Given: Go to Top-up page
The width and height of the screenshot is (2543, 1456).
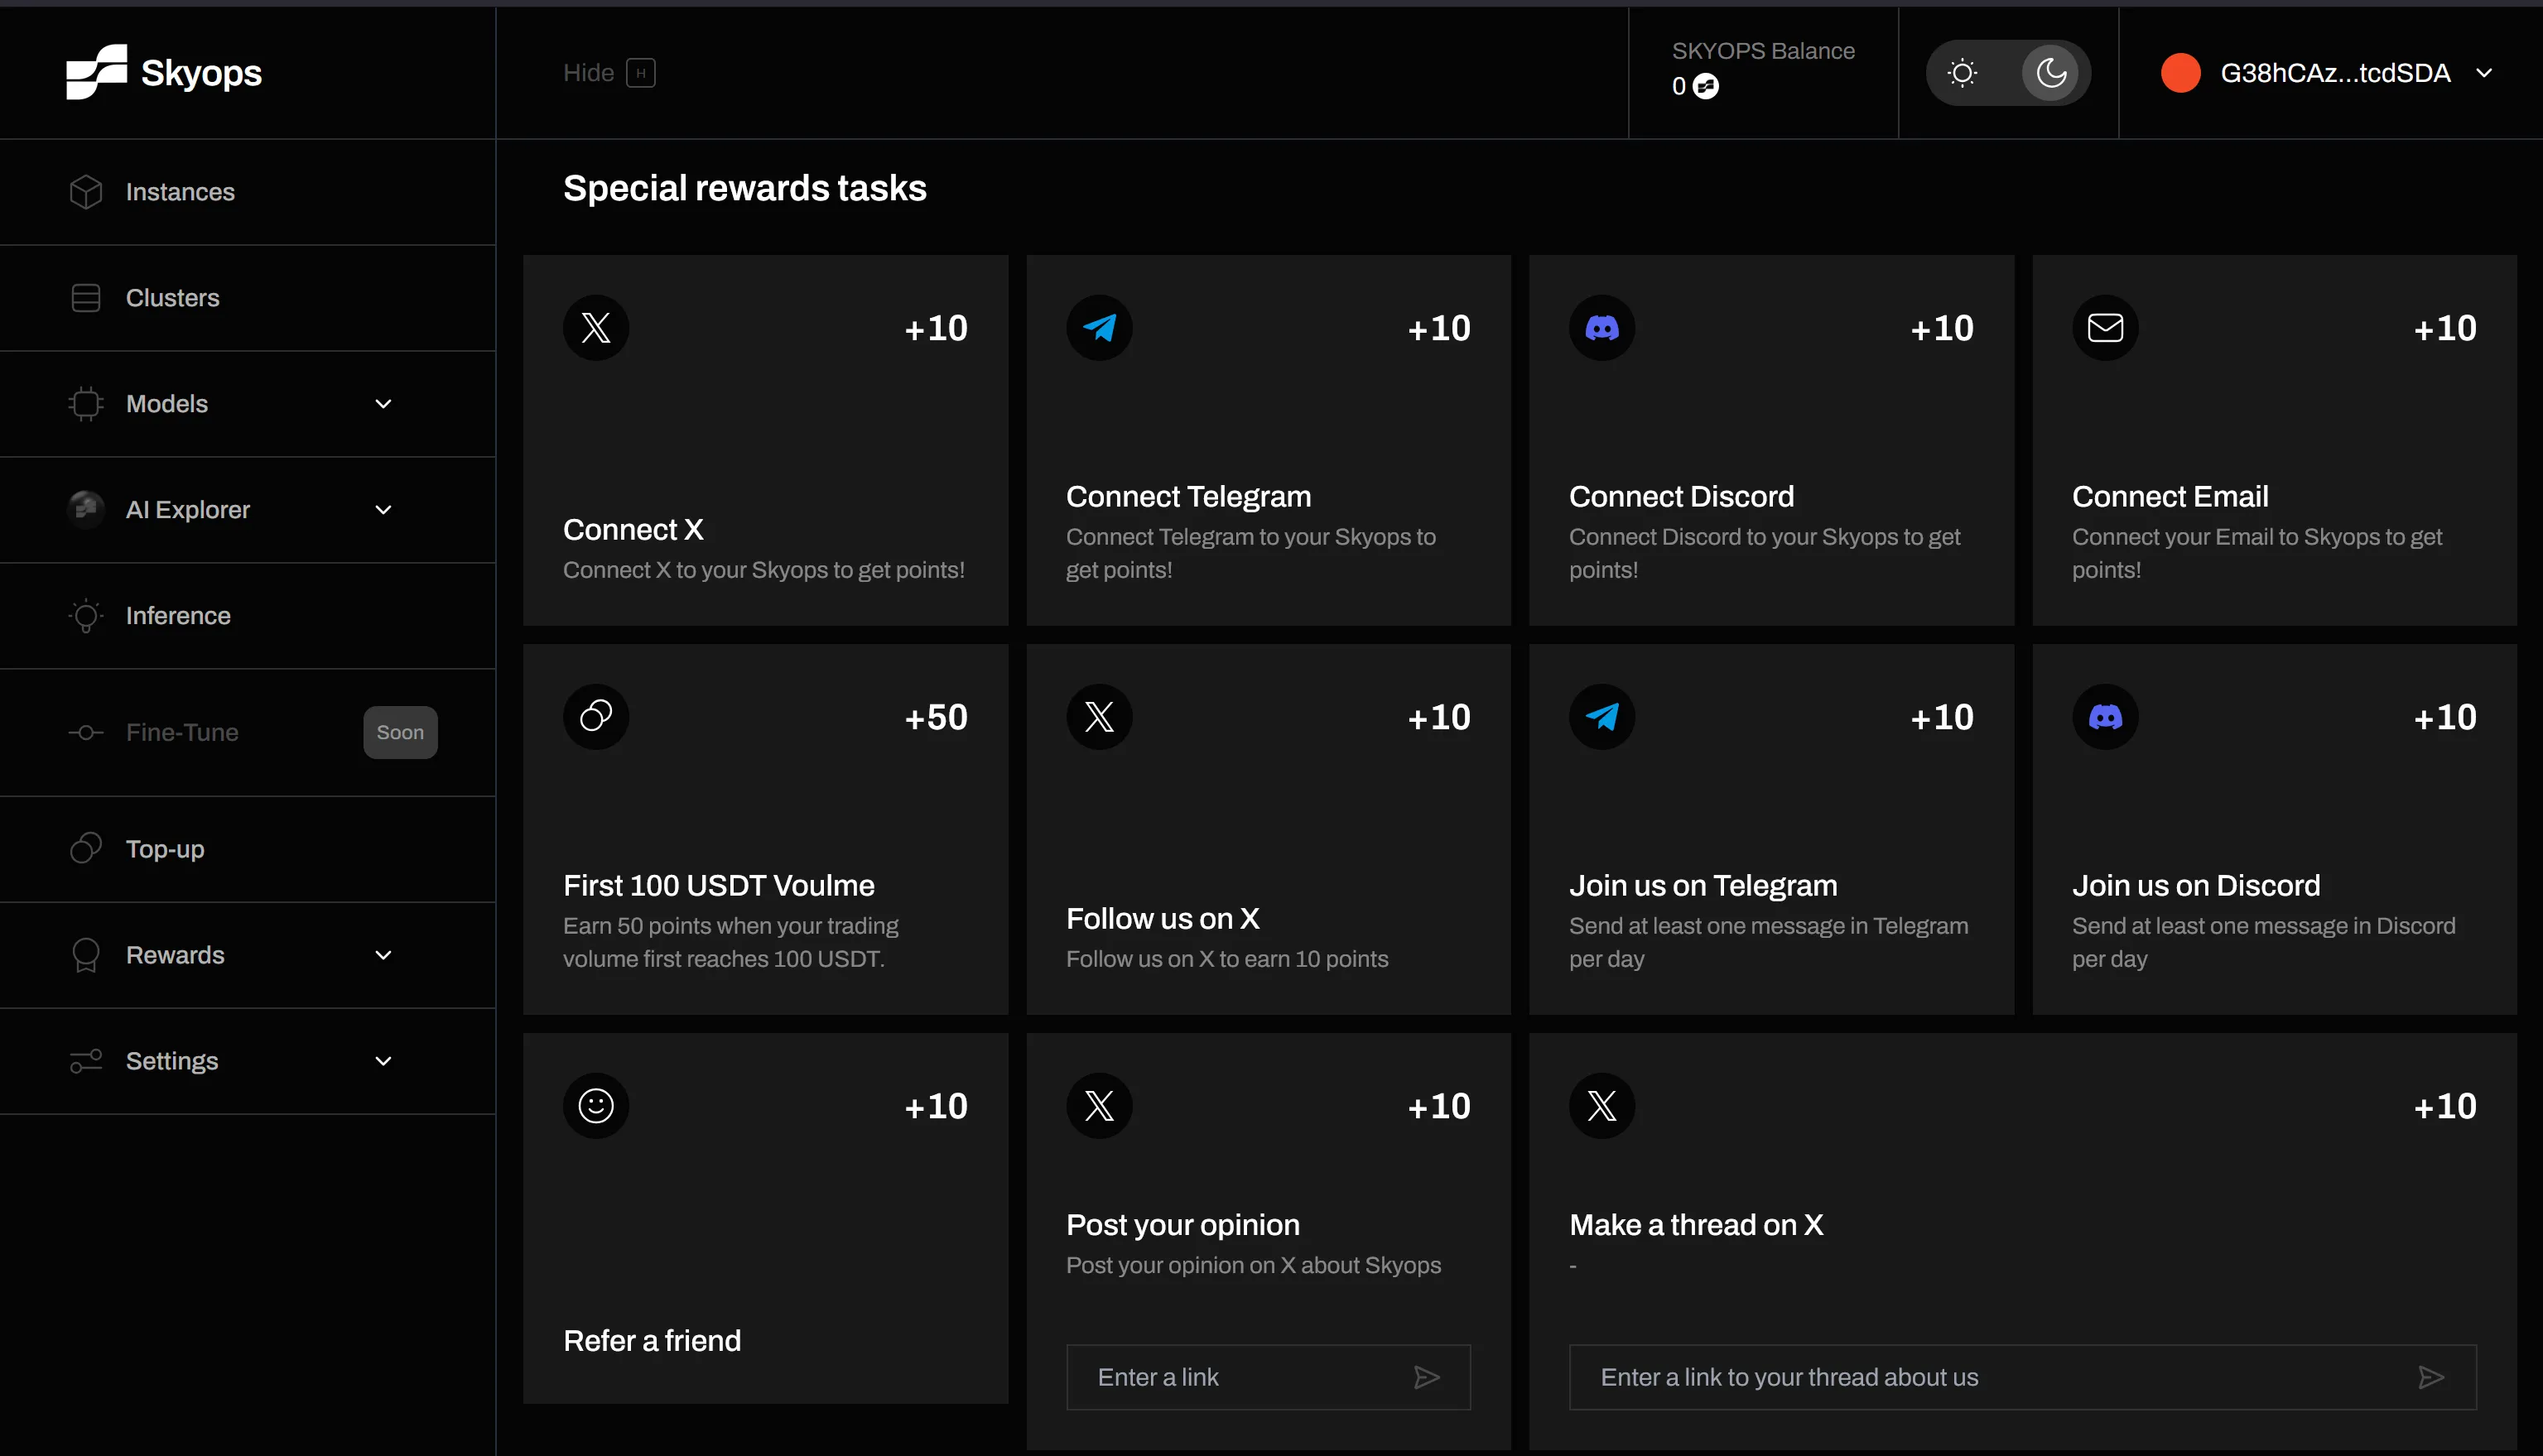Looking at the screenshot, I should (x=165, y=849).
